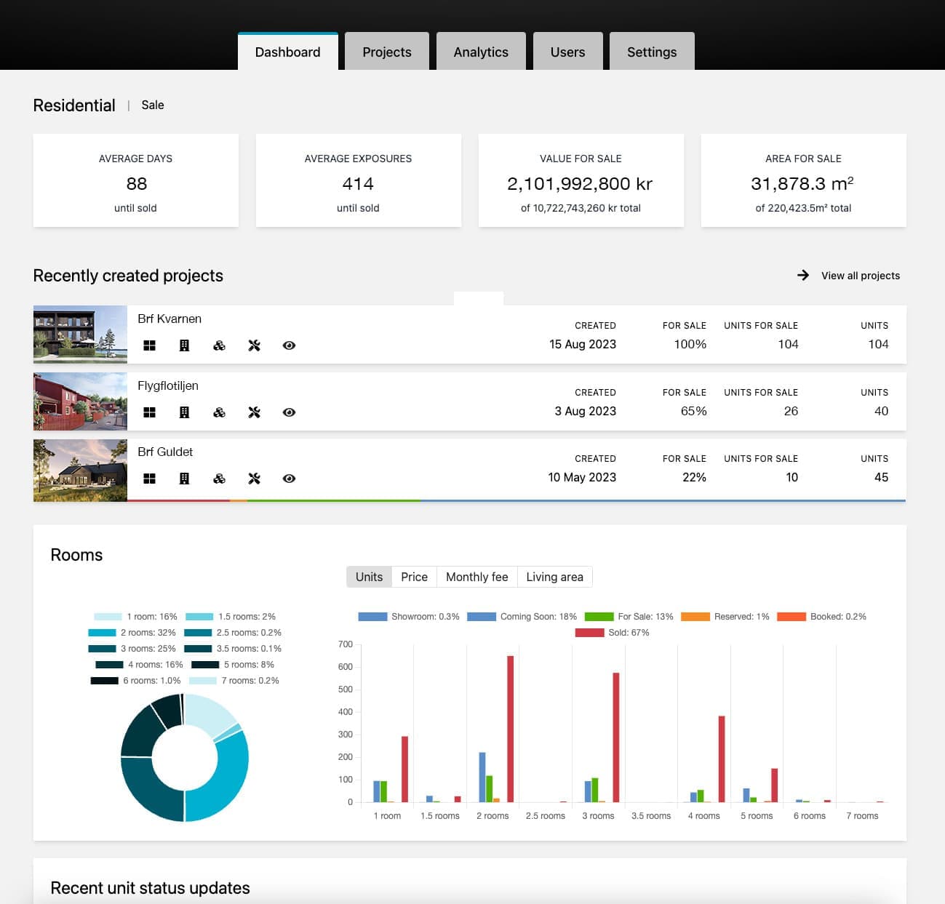Screen dimensions: 945x904
Task: Click the Sale label beside Residential
Action: click(x=153, y=105)
